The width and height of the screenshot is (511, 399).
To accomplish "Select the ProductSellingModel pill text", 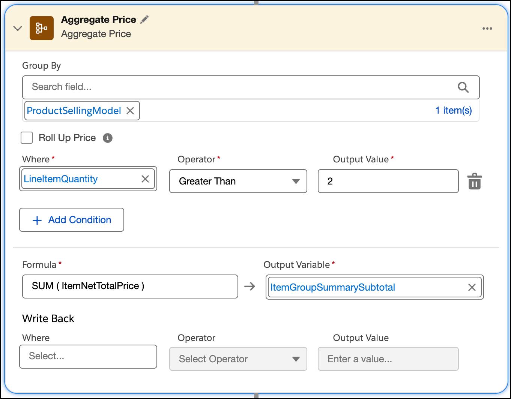I will [x=74, y=111].
